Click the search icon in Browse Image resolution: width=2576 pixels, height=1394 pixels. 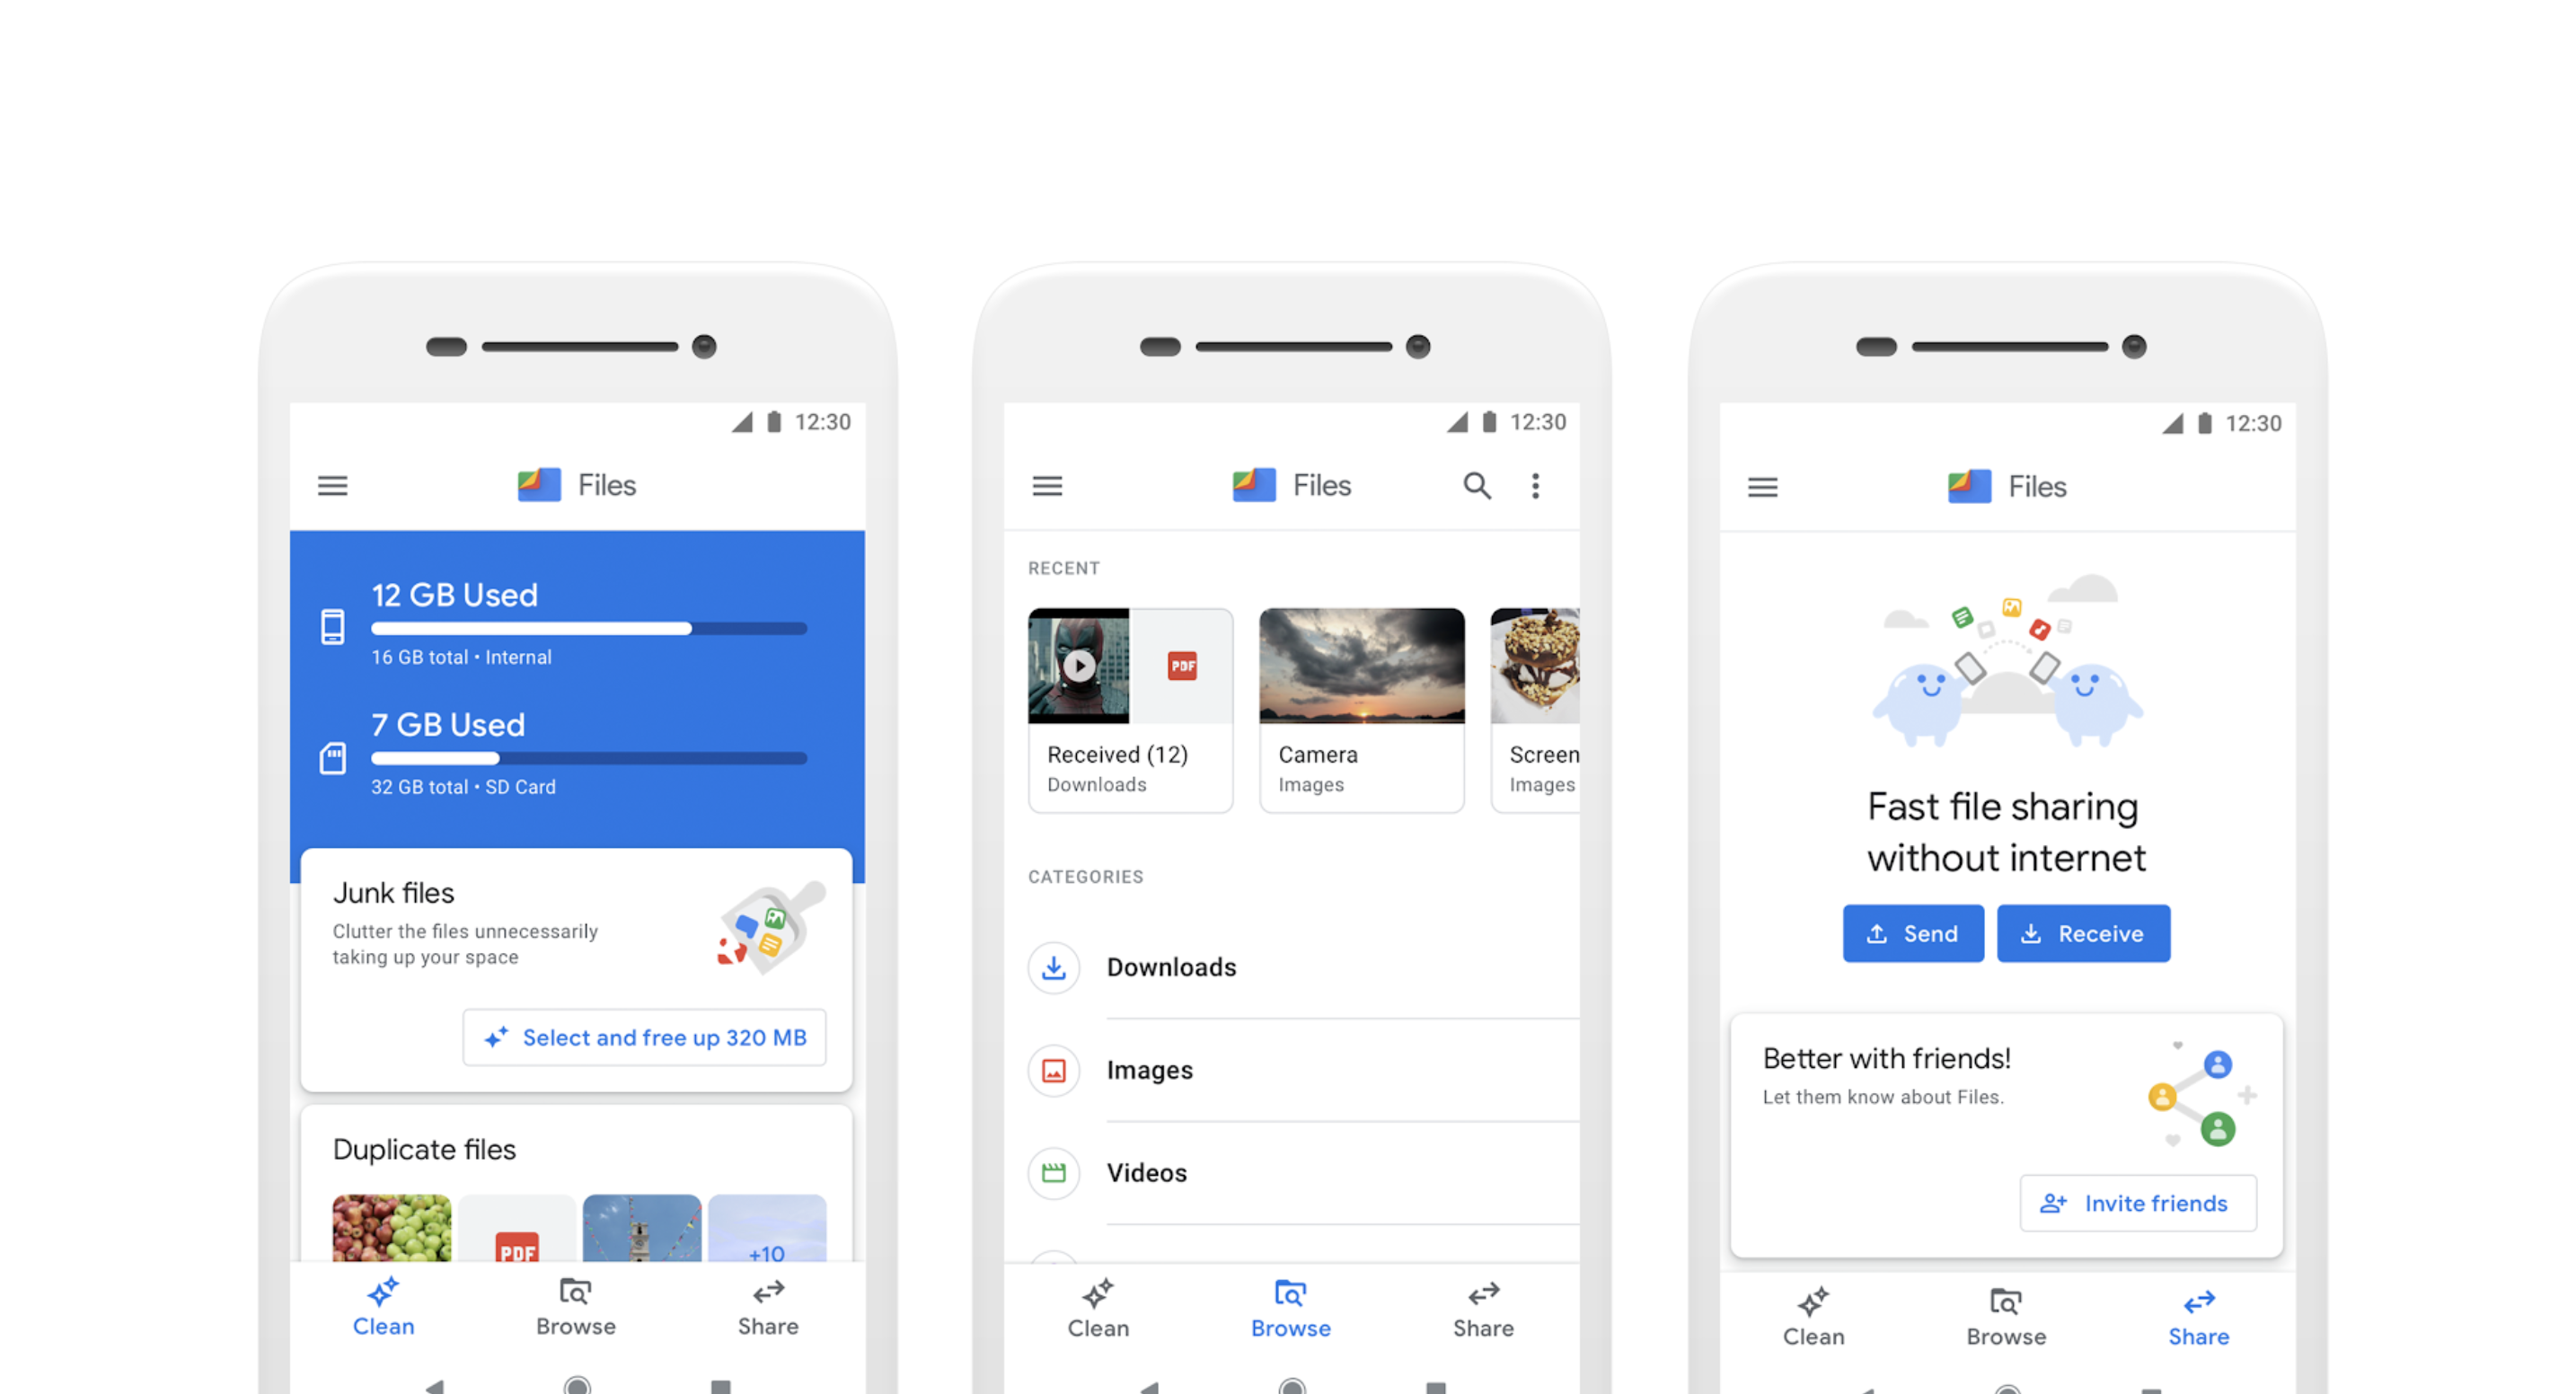click(x=1474, y=484)
